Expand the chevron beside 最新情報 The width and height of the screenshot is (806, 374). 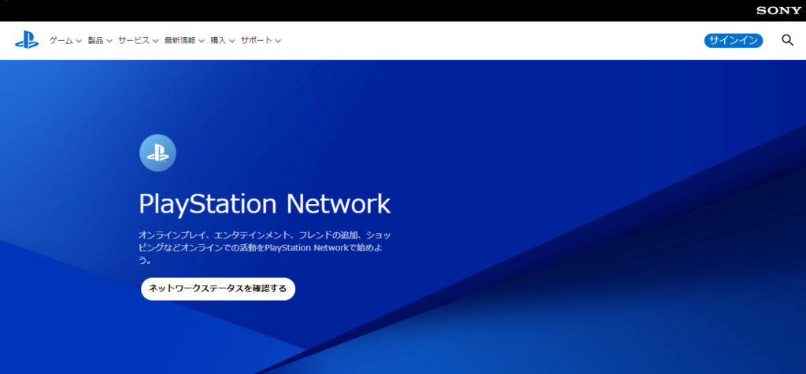[201, 41]
